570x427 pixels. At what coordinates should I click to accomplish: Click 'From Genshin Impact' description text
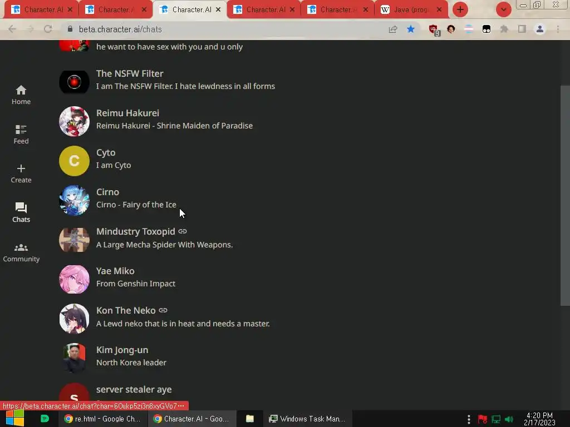[x=136, y=284]
